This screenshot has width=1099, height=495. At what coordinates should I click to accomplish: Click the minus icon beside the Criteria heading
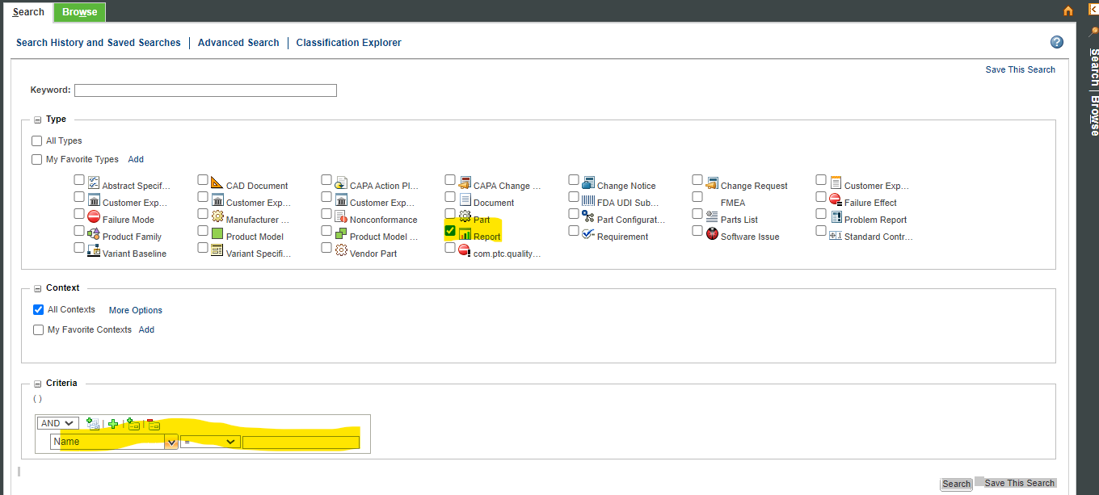[37, 382]
